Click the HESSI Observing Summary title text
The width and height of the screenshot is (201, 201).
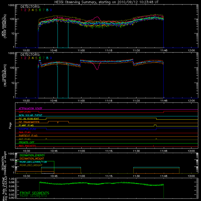107,2
